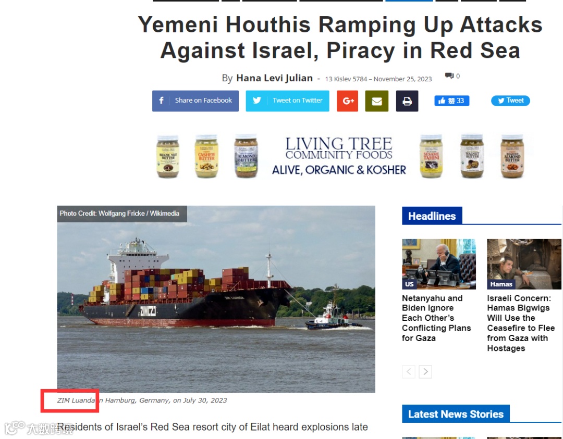Open Israeli Concern Hamas Bigwigs headline
Screen dimensions: 563x439
[x=521, y=323]
